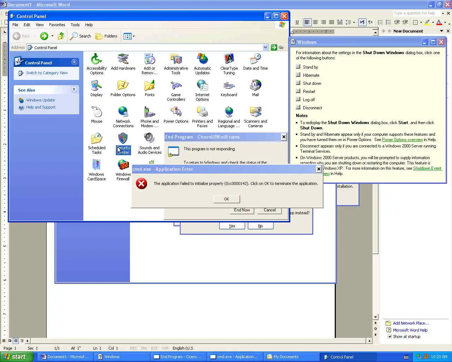
Task: Open the Keyboard icon
Action: (x=229, y=88)
